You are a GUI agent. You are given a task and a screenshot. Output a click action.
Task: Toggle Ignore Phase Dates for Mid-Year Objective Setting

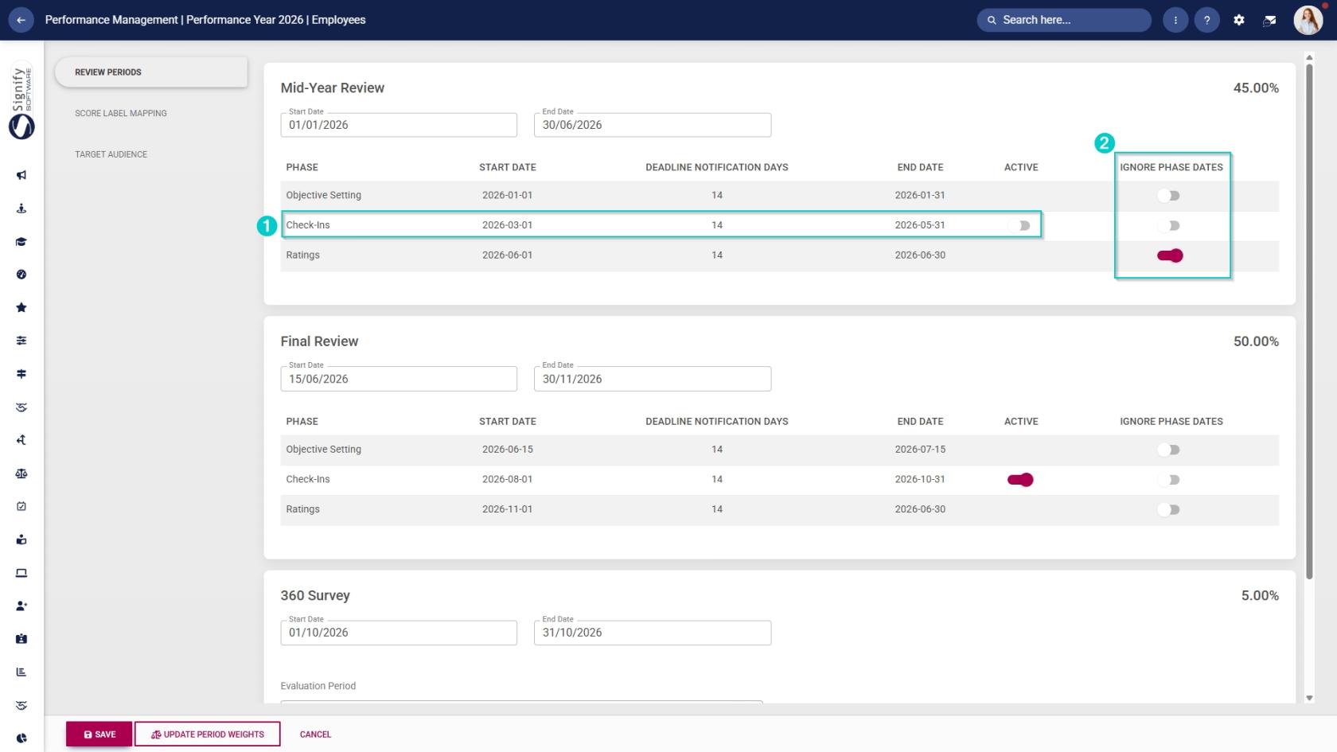[x=1169, y=196]
